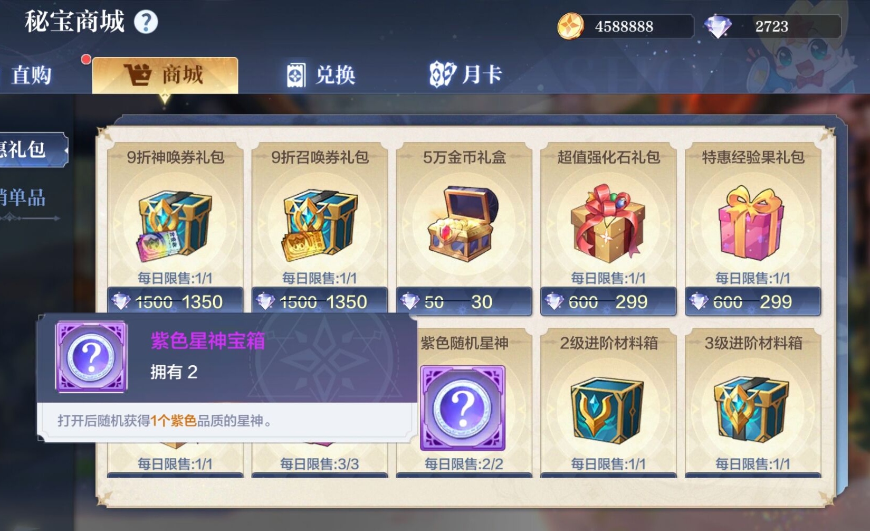Switch to the 兑换 tab
Viewport: 870px width, 531px height.
pos(321,75)
